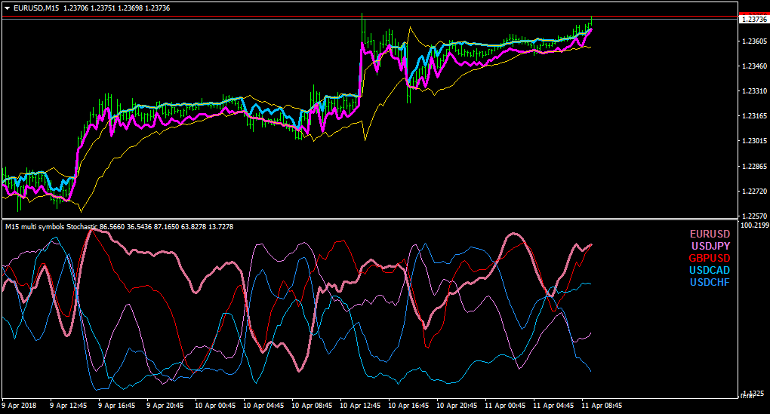
Task: Click the 11 Apr 00:45 time axis label
Action: click(505, 406)
